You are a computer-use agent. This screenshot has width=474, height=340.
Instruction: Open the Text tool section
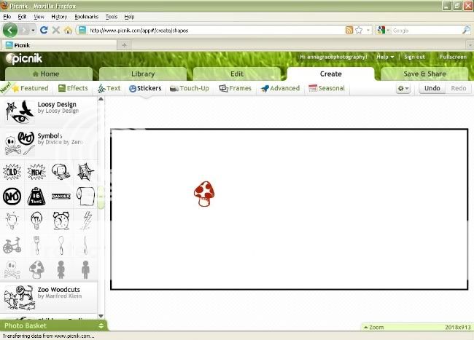109,88
